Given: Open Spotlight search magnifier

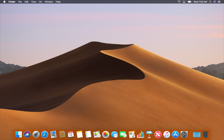Looking at the screenshot, I should pyautogui.click(x=210, y=2).
